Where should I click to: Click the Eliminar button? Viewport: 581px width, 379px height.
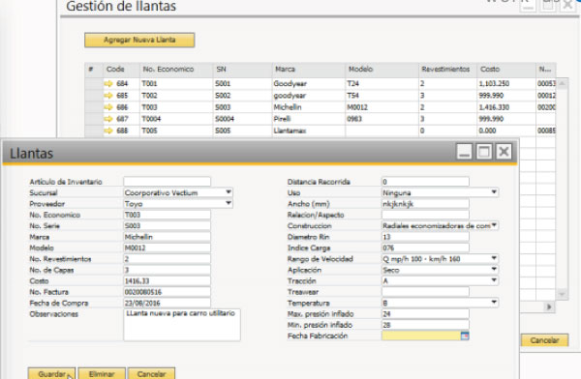pyautogui.click(x=102, y=373)
